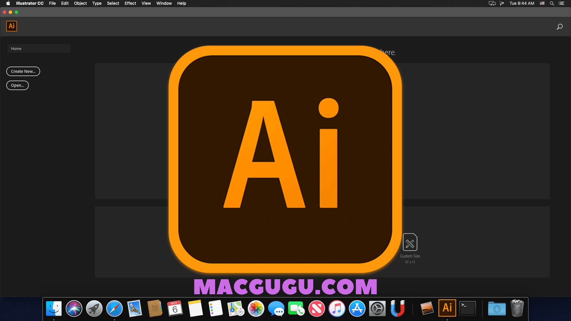571x321 pixels.
Task: Open Photos from the Dock
Action: [x=256, y=309]
